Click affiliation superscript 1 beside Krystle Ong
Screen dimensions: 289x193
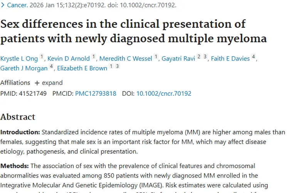[x=42, y=58]
